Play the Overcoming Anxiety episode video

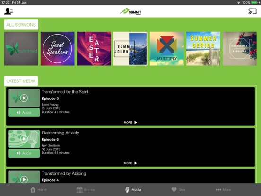click(24, 139)
